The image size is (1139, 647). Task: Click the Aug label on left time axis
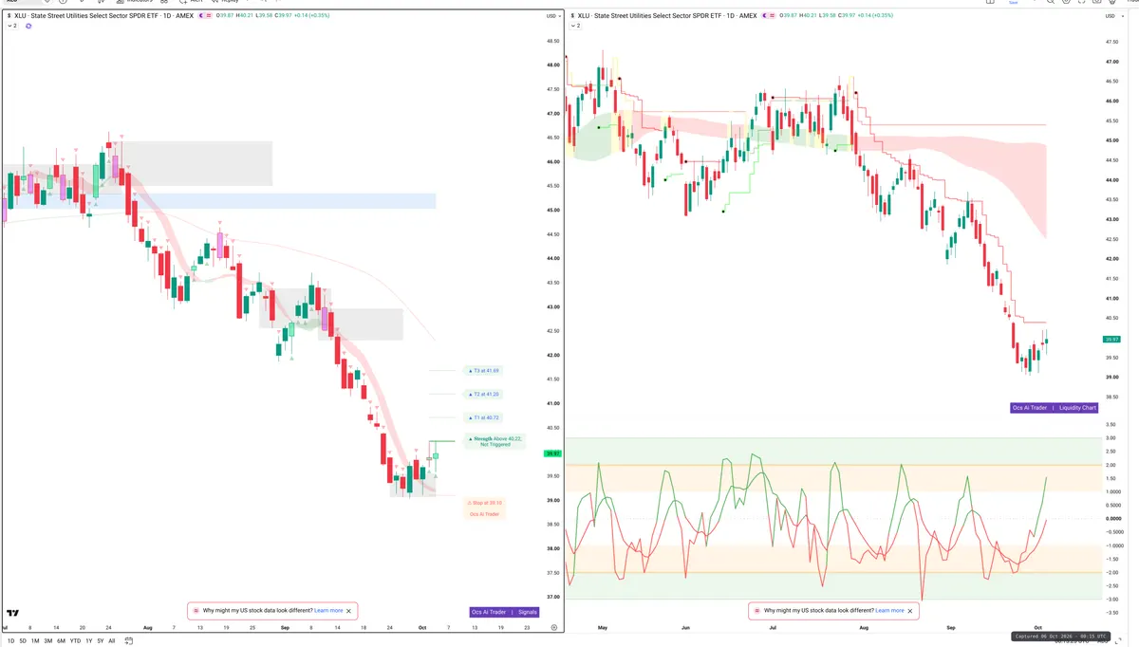point(147,628)
